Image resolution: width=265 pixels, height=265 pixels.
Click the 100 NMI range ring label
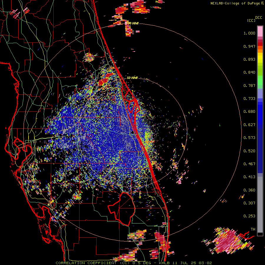pos(132,23)
